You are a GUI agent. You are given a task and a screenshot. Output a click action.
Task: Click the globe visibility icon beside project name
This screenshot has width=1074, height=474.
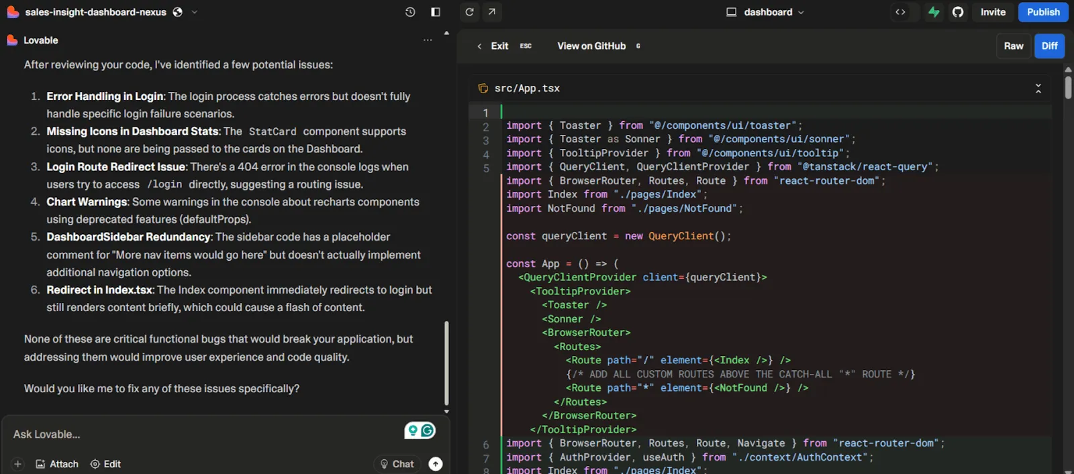click(177, 12)
